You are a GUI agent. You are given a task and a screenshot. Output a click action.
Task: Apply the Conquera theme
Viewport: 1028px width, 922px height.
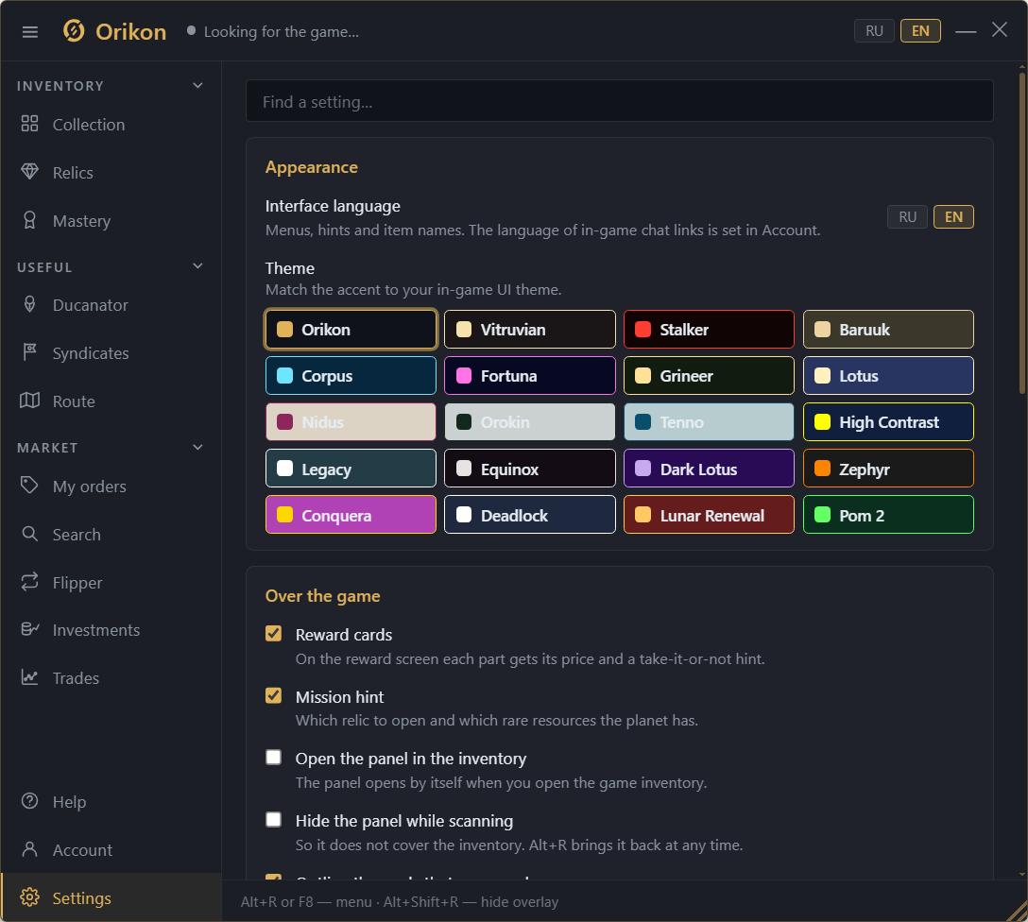point(351,515)
